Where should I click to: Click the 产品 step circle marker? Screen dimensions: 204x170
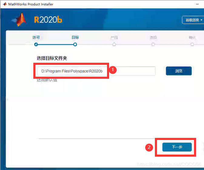(114, 45)
